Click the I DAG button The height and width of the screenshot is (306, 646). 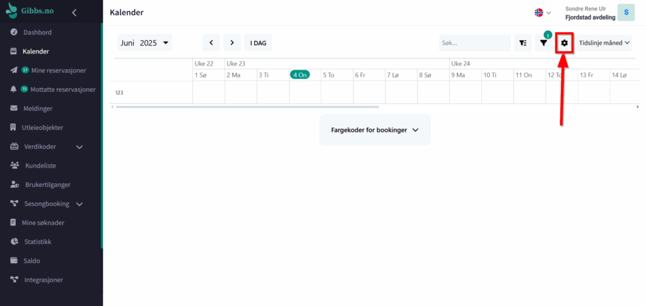258,43
